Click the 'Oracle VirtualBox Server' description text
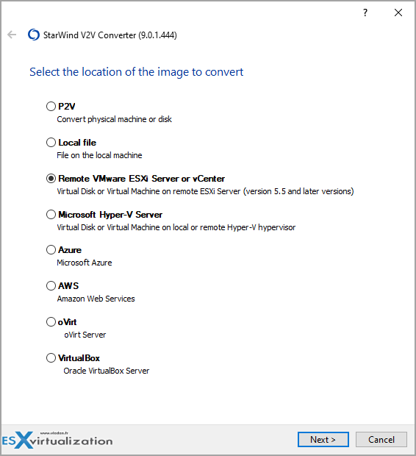416x456 pixels. [x=107, y=371]
